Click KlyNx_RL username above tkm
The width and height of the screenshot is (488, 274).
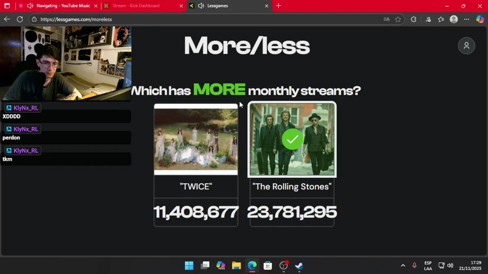(26, 150)
